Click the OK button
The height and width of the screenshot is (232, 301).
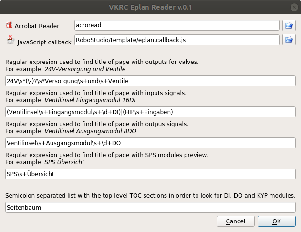[x=276, y=221]
